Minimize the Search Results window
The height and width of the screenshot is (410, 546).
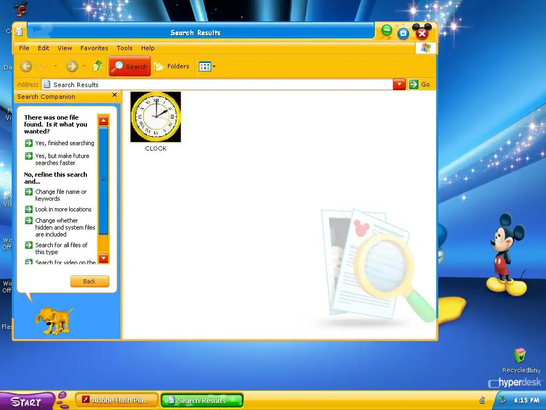[x=387, y=30]
